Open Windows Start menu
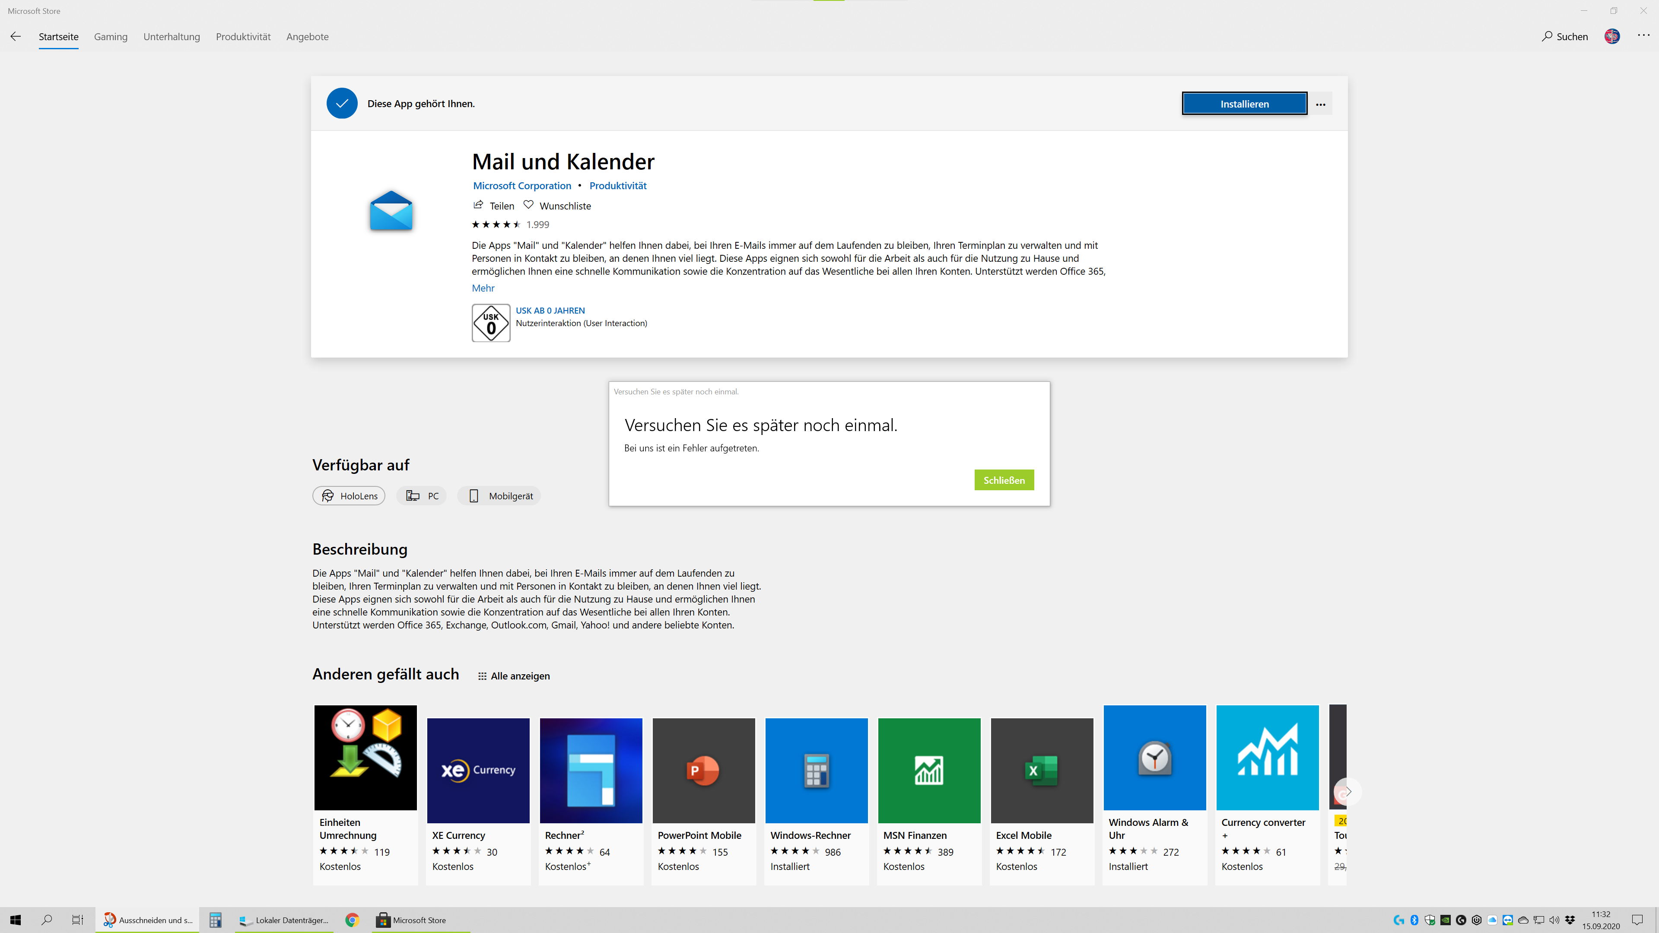Screen dimensions: 1659x933 [x=16, y=920]
